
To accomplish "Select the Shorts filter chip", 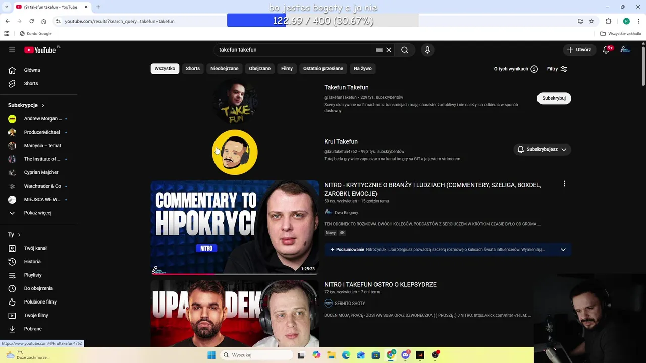I will tap(193, 68).
